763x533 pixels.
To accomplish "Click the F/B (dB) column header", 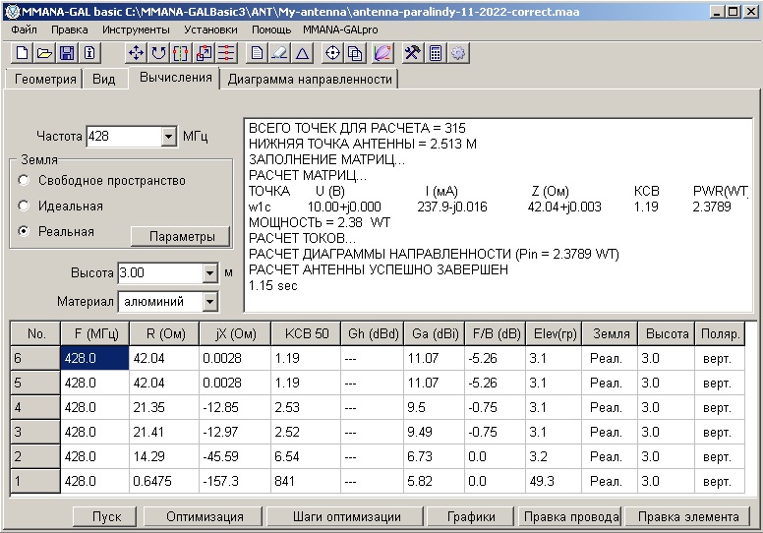I will click(x=496, y=334).
